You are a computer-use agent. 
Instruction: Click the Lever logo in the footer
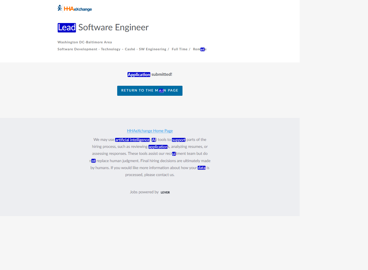[165, 192]
